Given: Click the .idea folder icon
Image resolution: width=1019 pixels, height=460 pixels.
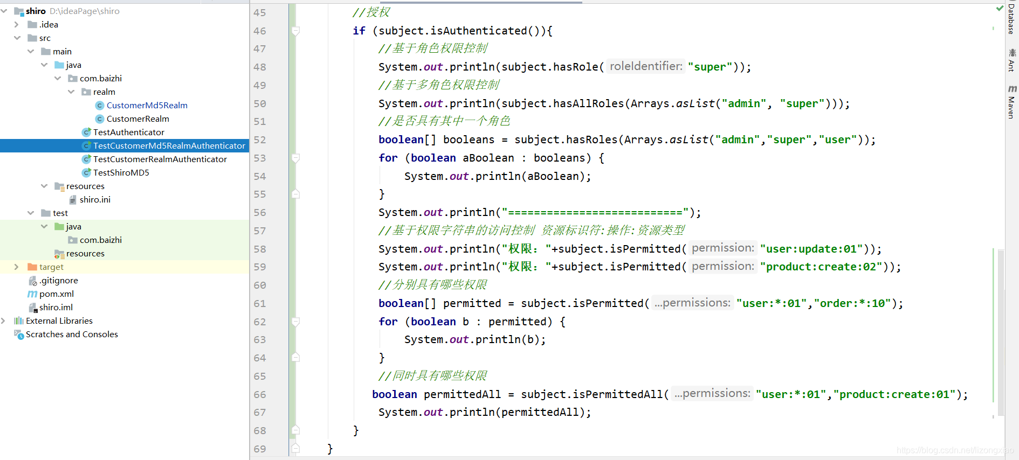Looking at the screenshot, I should click(x=32, y=24).
